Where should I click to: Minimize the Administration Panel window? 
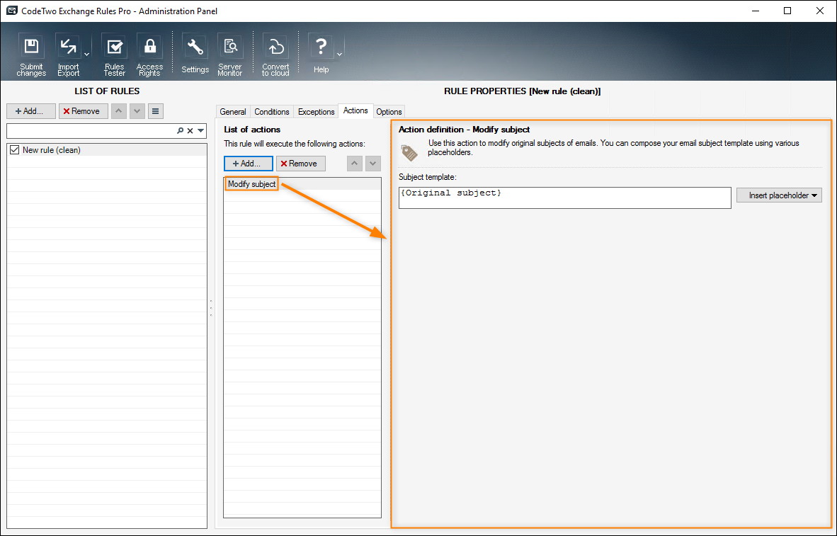[755, 11]
